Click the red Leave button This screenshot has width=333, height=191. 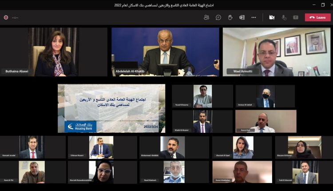click(318, 17)
